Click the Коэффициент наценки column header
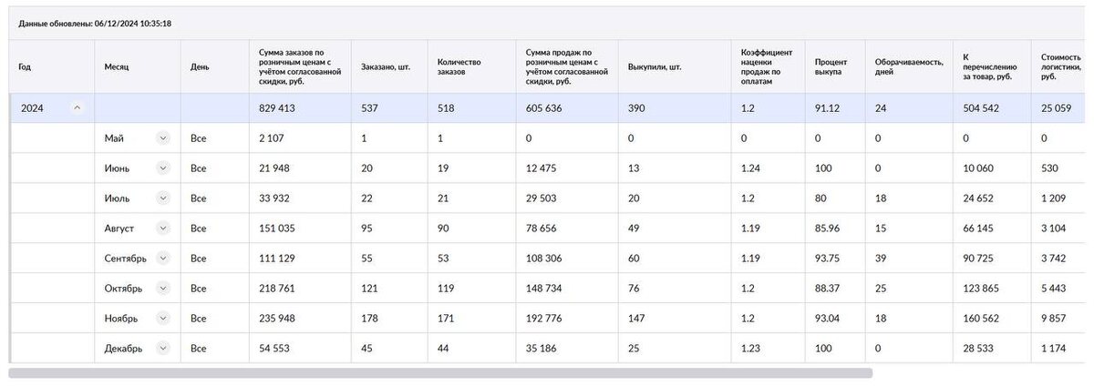 click(768, 66)
